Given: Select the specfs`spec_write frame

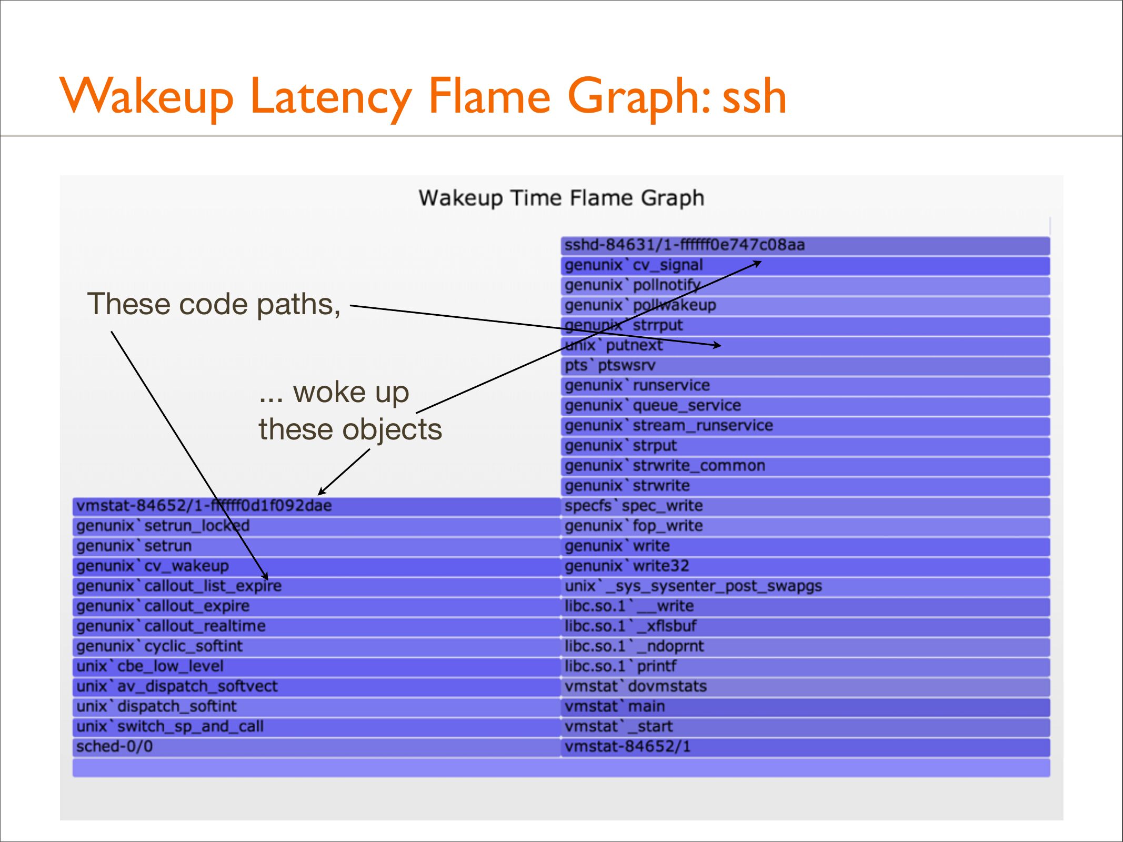Looking at the screenshot, I should pos(805,506).
